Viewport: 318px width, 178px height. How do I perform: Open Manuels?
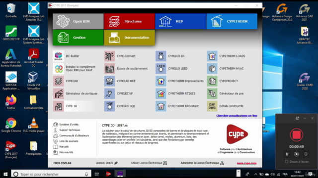click(61, 147)
